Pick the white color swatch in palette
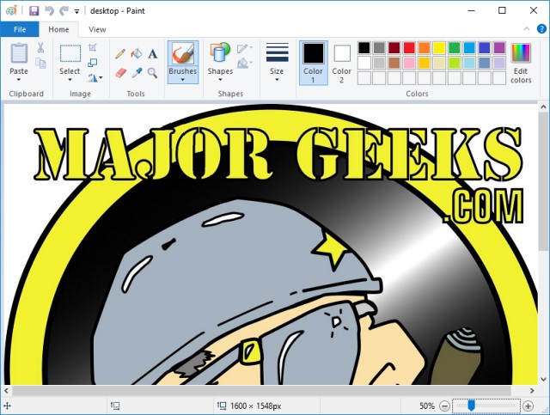Viewport: 550px width, 415px height. pyautogui.click(x=364, y=63)
